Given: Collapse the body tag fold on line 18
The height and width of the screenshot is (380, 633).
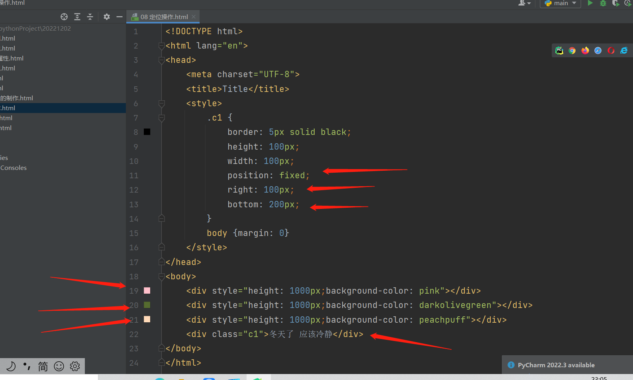Looking at the screenshot, I should [162, 276].
